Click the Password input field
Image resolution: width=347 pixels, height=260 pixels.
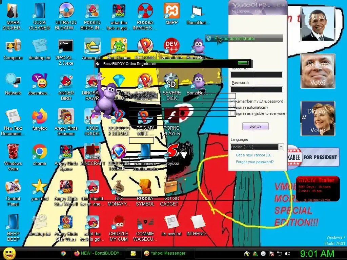click(257, 89)
